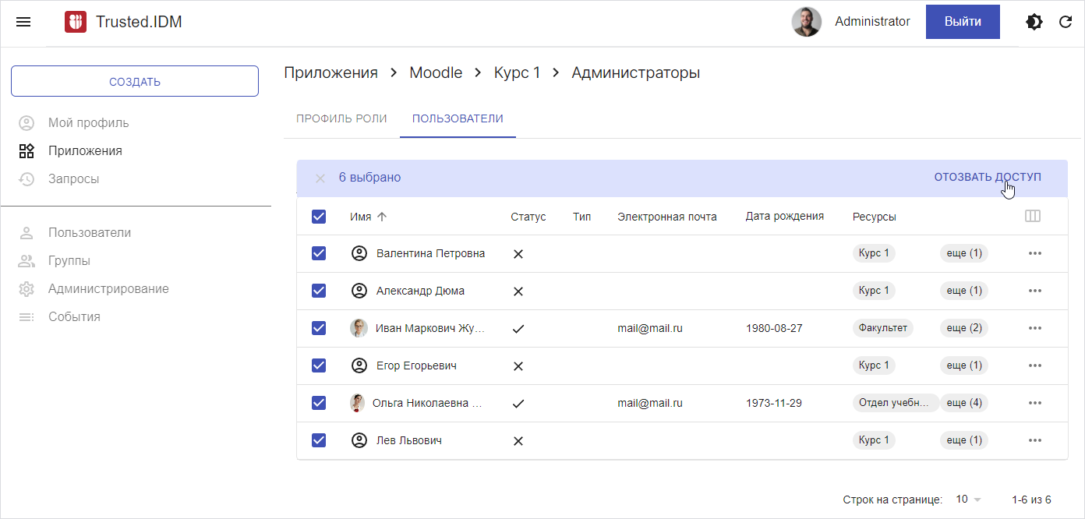The width and height of the screenshot is (1085, 519).
Task: Click ОТОЗВАТЬ ДОСТУП button
Action: pyautogui.click(x=988, y=178)
